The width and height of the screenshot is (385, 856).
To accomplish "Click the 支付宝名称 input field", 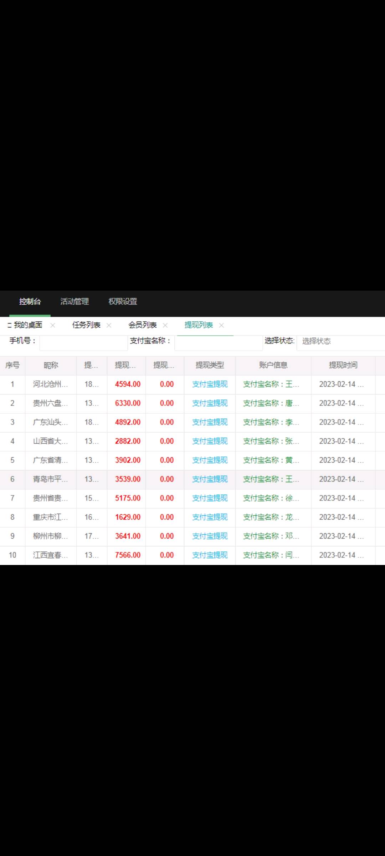I will coord(218,342).
